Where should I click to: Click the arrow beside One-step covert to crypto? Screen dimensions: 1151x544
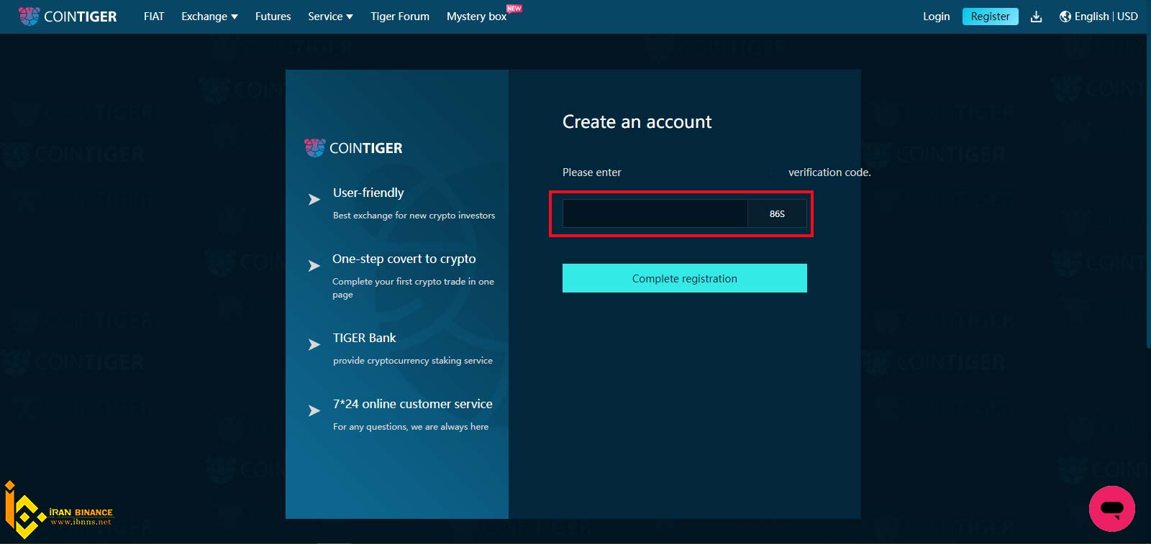coord(314,266)
